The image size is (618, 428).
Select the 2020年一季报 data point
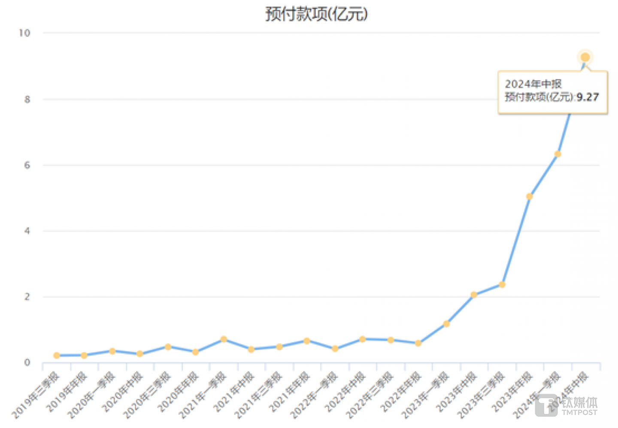coord(112,351)
